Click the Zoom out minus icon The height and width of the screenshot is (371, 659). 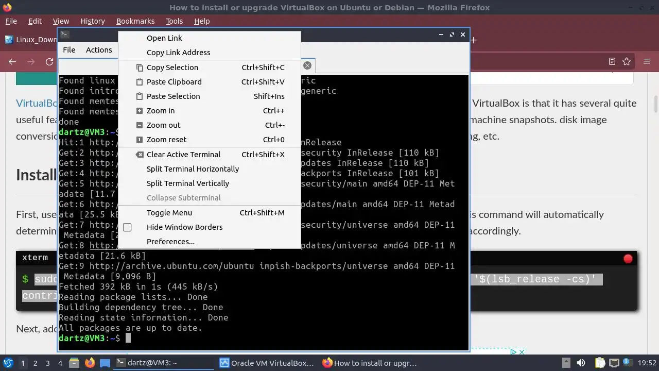pos(140,125)
